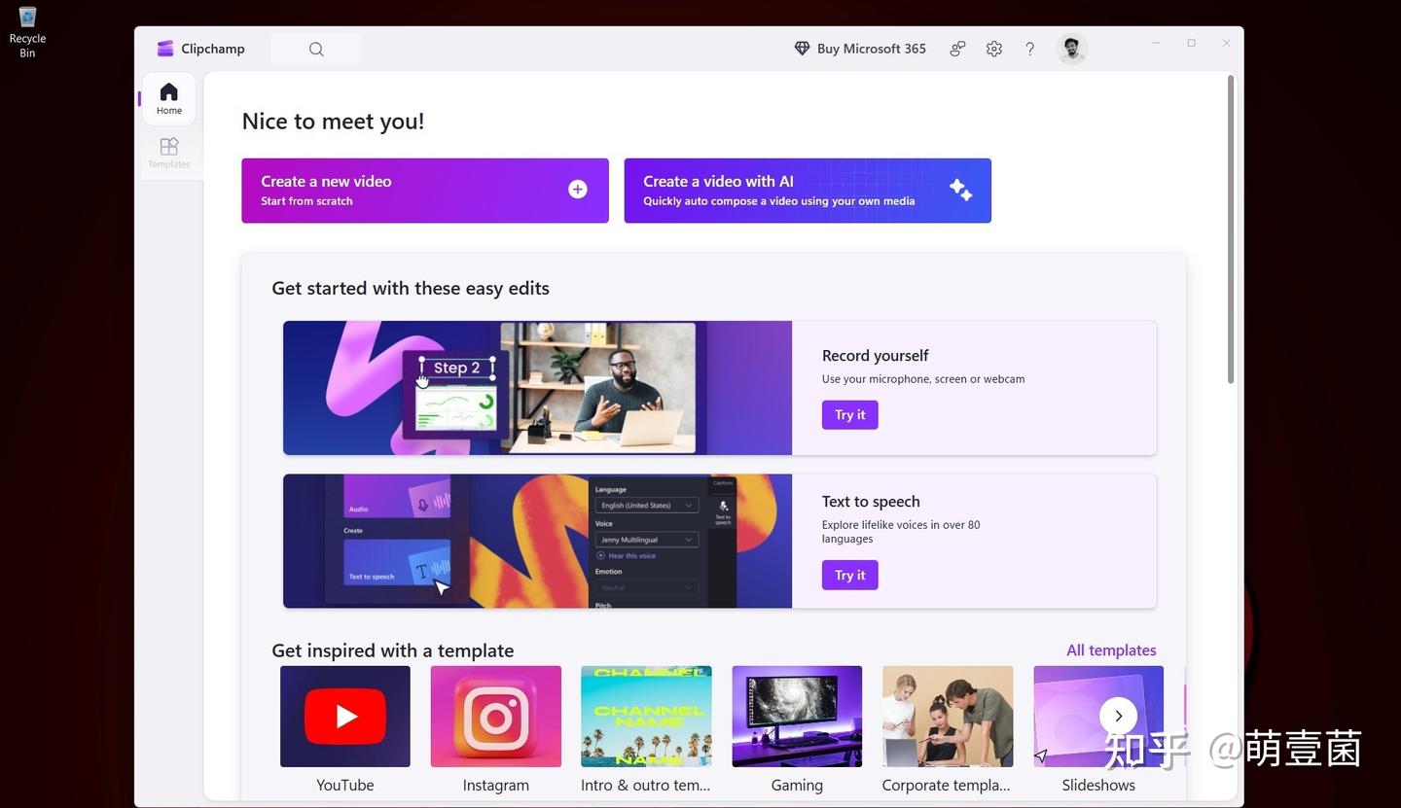
Task: Open the Intro & outro templates category
Action: tap(646, 730)
